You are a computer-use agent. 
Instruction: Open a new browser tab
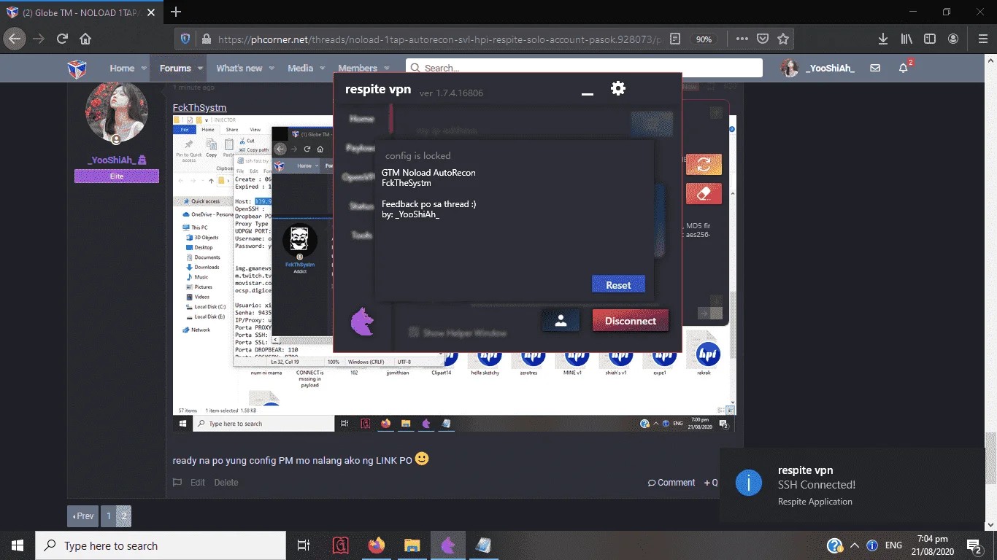pos(175,12)
